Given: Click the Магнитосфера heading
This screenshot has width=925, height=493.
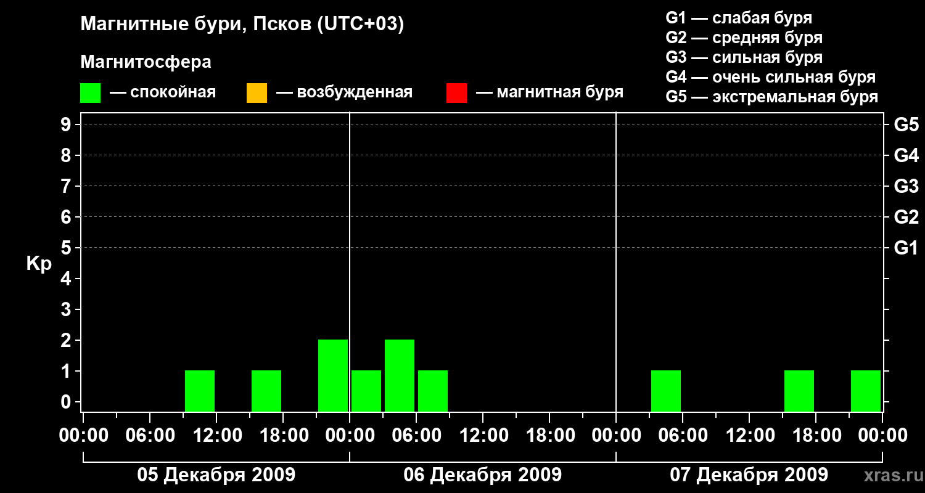Looking at the screenshot, I should pos(146,62).
